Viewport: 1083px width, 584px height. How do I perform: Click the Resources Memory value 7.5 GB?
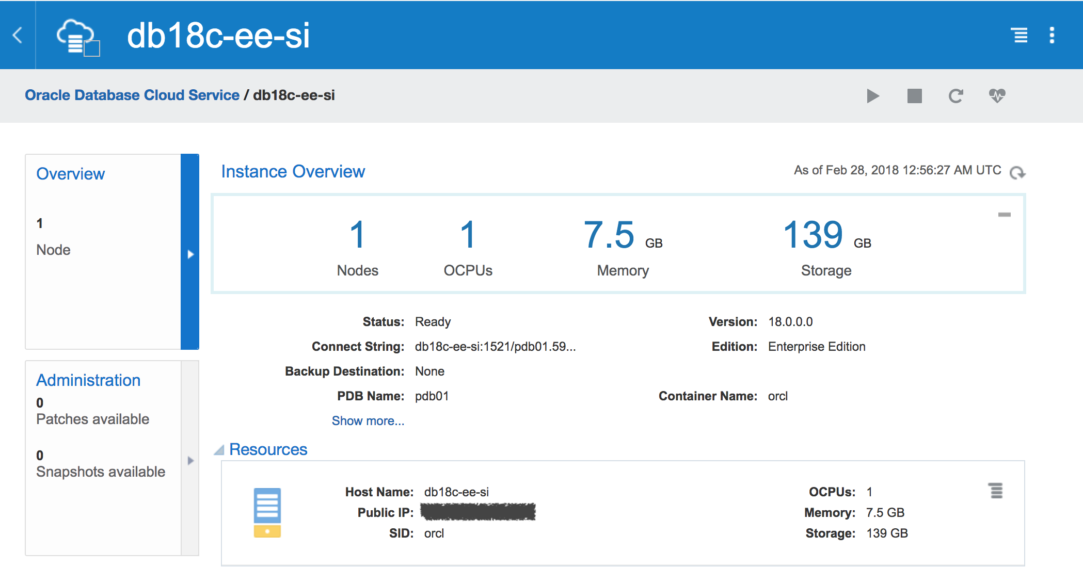point(885,513)
